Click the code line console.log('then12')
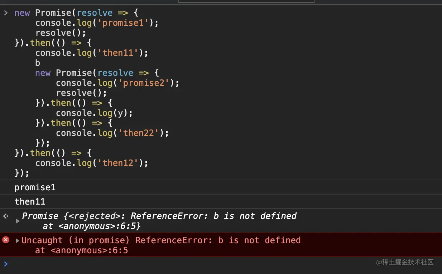 tap(92, 163)
